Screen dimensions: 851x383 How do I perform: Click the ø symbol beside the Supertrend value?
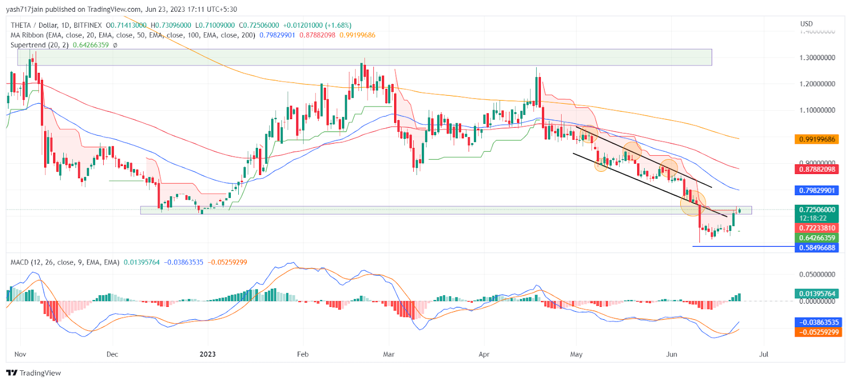(115, 45)
